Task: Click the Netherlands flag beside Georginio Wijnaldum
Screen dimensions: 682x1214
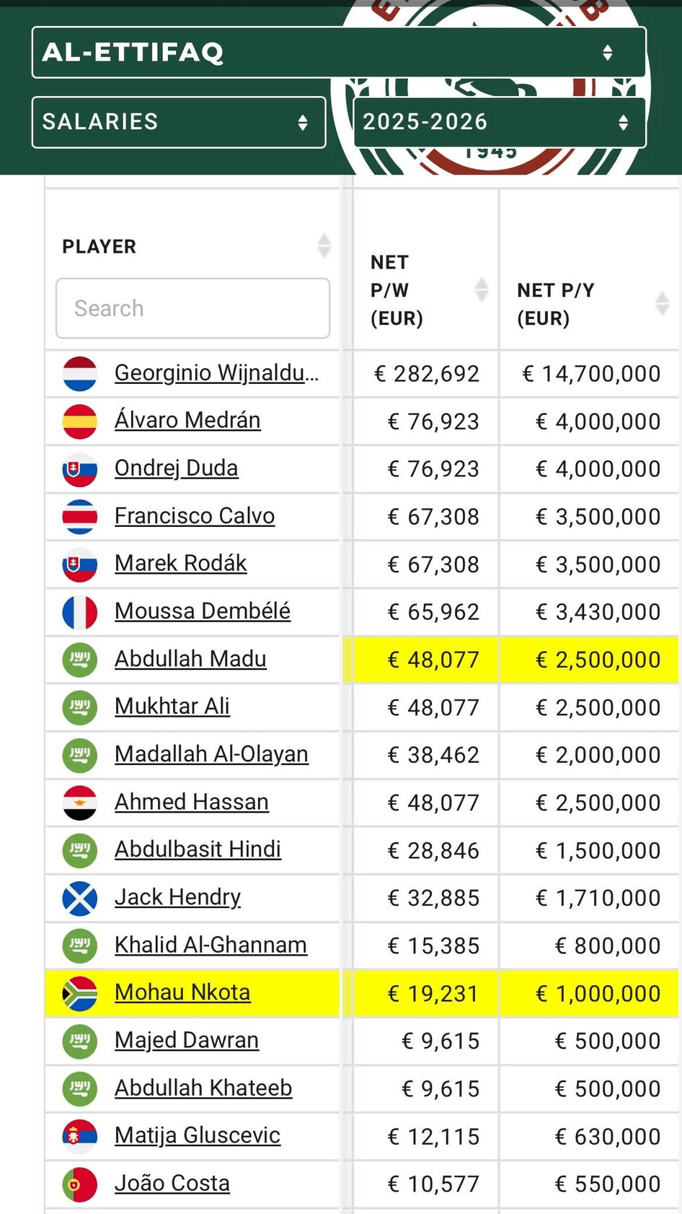Action: 79,373
